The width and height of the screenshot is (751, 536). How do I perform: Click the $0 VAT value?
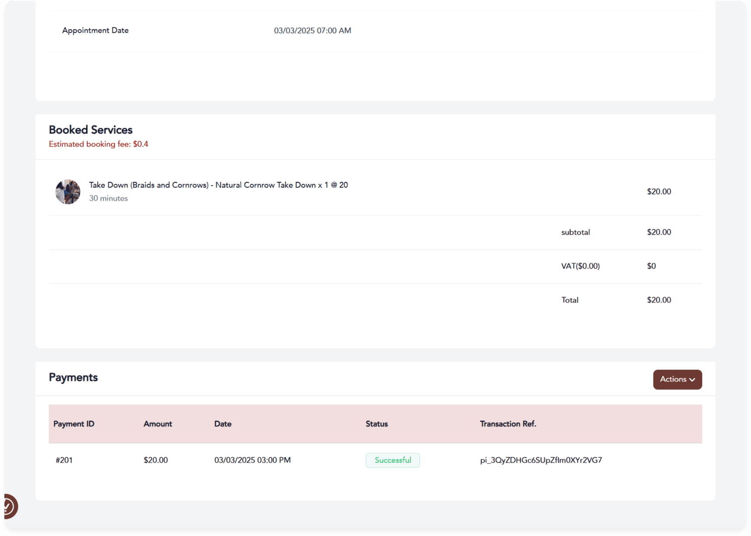pyautogui.click(x=651, y=266)
